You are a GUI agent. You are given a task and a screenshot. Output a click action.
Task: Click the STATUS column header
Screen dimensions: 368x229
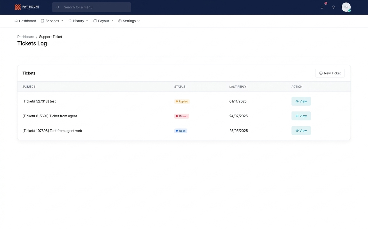click(180, 87)
